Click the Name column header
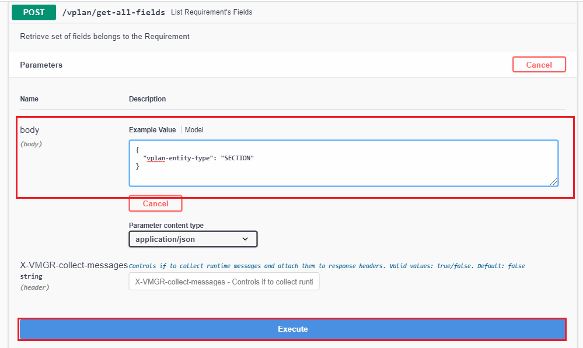 [x=29, y=99]
